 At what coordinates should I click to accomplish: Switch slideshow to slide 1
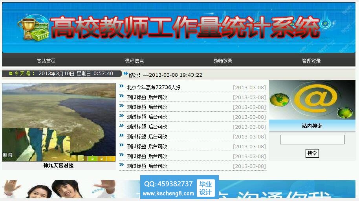83,159
